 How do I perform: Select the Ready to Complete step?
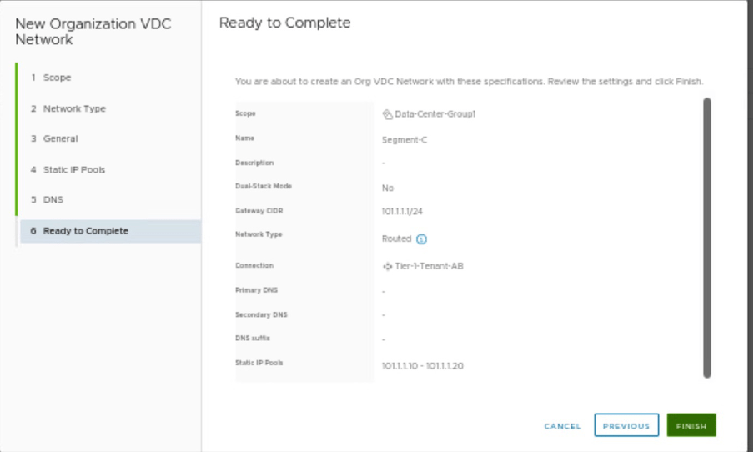click(x=85, y=231)
